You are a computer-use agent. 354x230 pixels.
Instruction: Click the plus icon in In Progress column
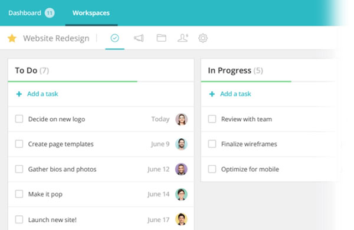coord(212,94)
